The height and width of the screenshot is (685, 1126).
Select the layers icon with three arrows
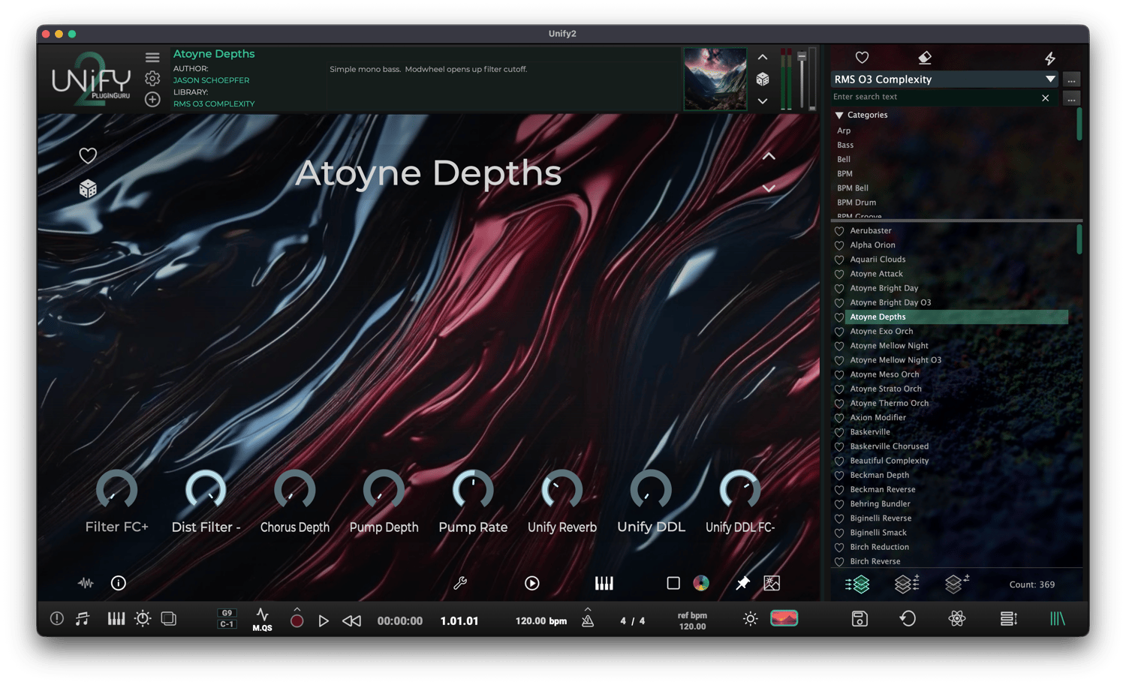[x=907, y=584]
